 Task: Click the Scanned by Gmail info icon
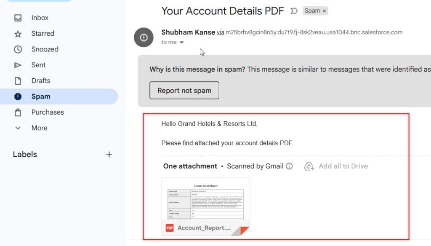[x=289, y=166]
